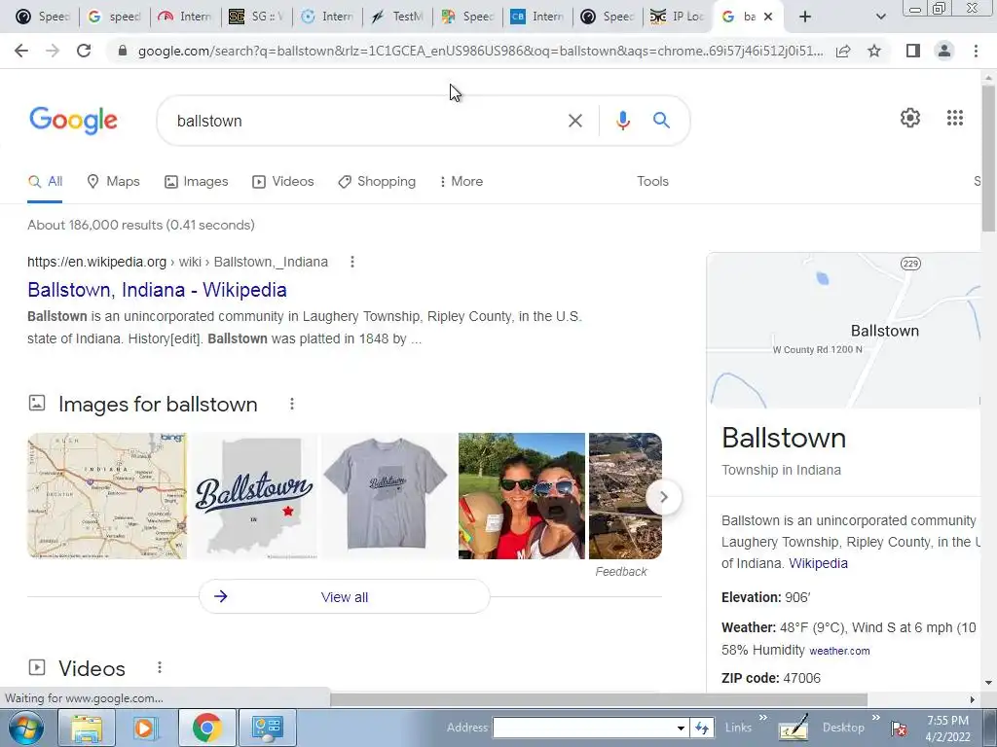Open the More search filters menu

coord(461,182)
